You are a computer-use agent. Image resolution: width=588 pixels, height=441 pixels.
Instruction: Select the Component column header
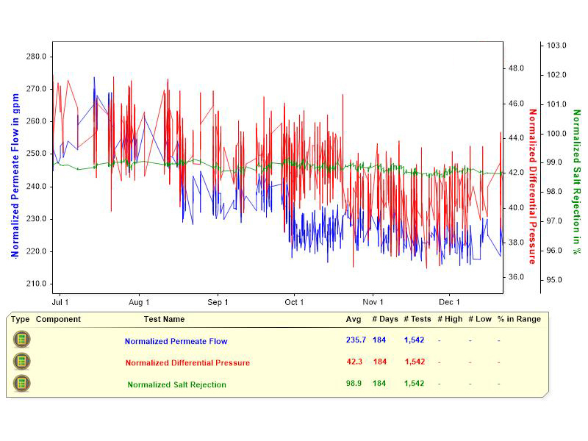(x=58, y=319)
